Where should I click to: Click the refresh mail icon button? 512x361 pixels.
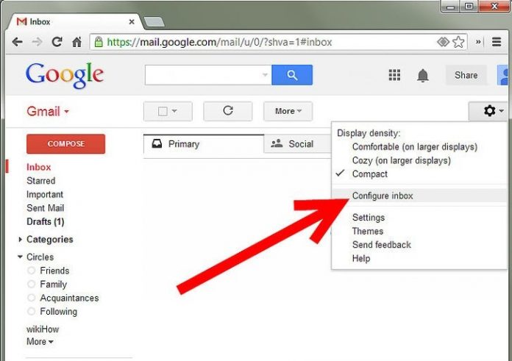[228, 111]
